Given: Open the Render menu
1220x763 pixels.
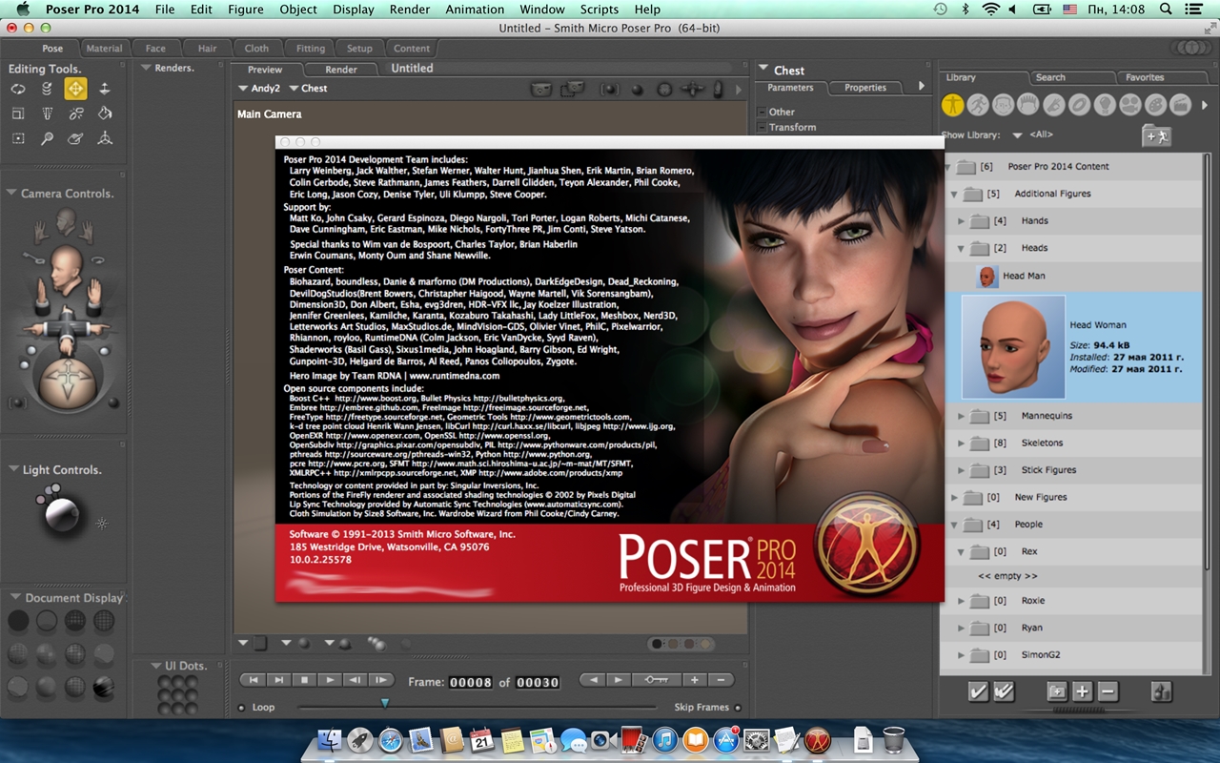Looking at the screenshot, I should (x=410, y=10).
